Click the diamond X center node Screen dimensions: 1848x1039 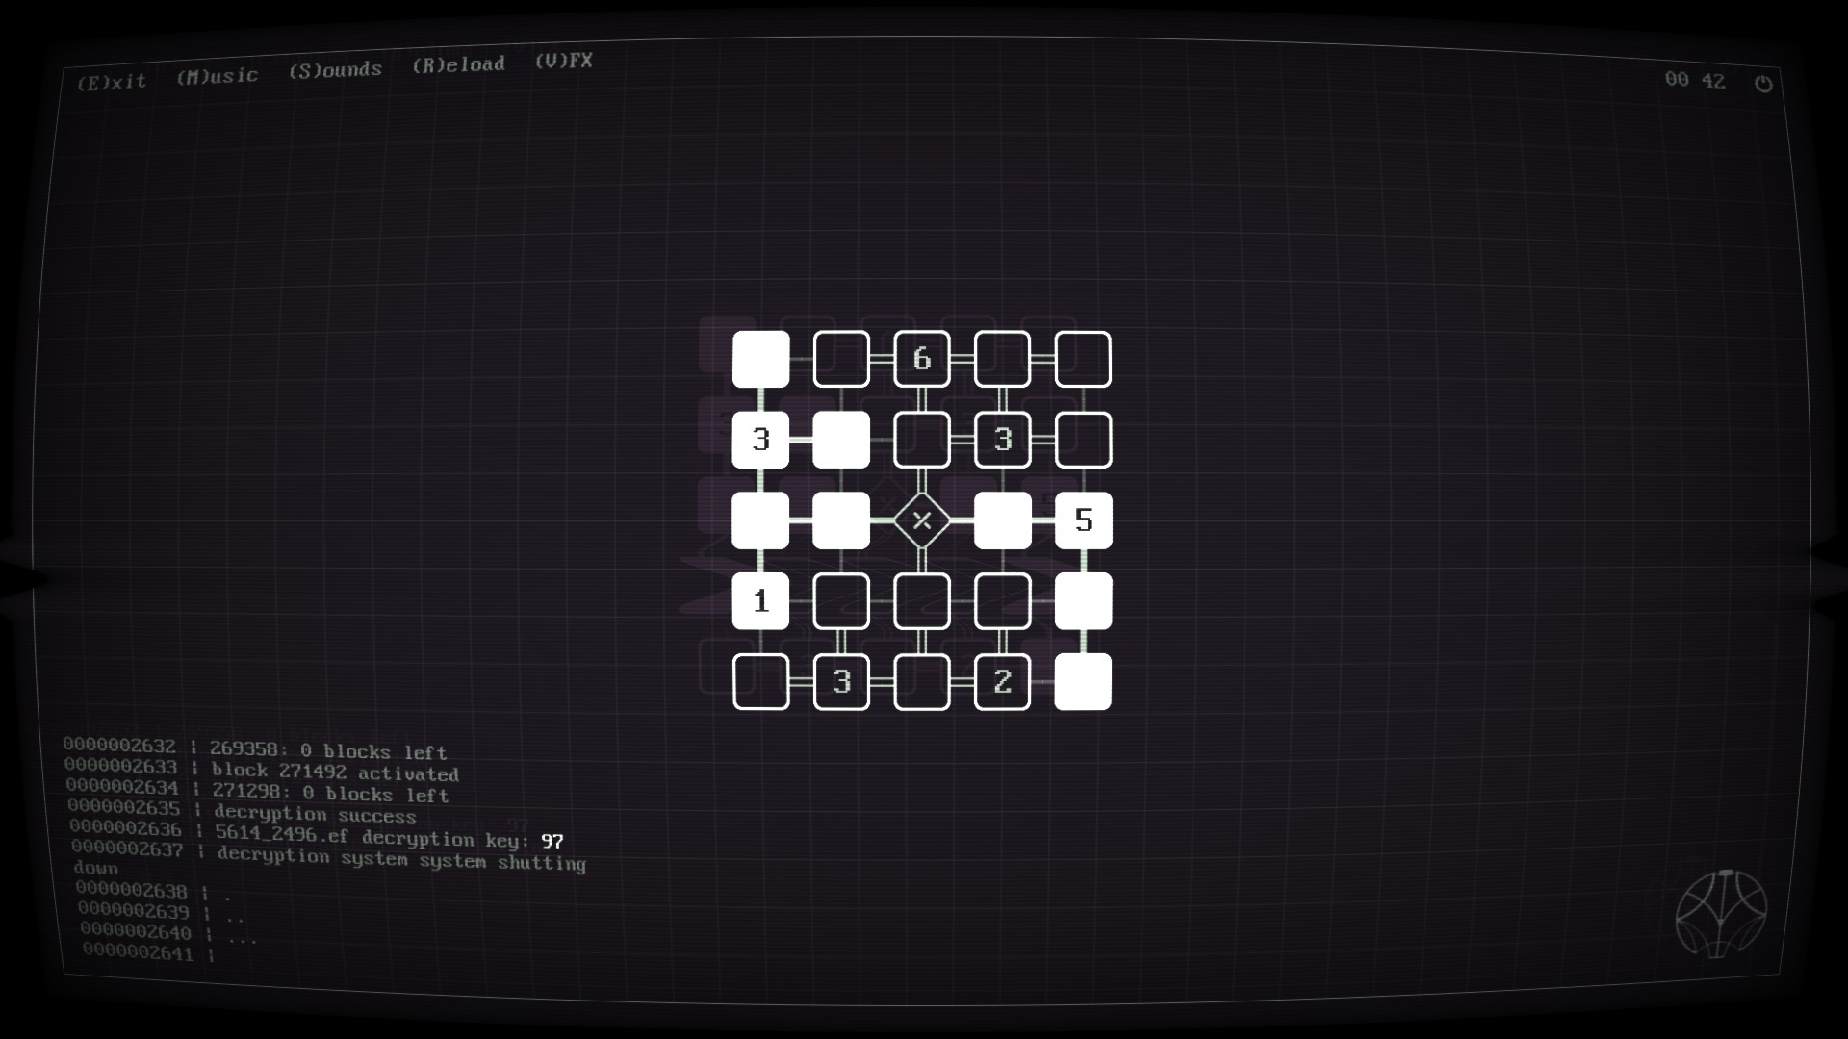point(922,520)
